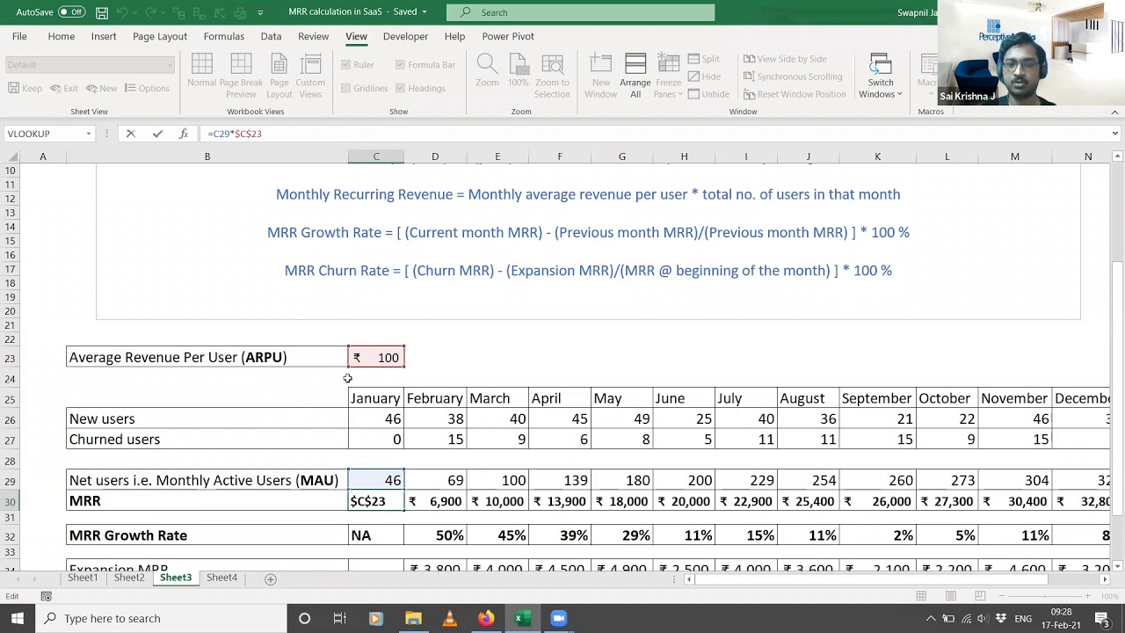Click Task View taskbar icon
The height and width of the screenshot is (633, 1125).
339,618
